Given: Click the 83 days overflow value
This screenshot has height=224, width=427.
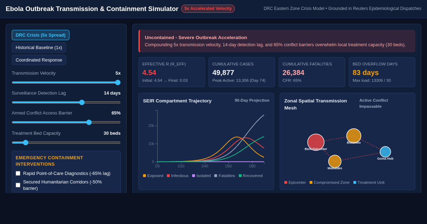Looking at the screenshot, I should [x=366, y=73].
